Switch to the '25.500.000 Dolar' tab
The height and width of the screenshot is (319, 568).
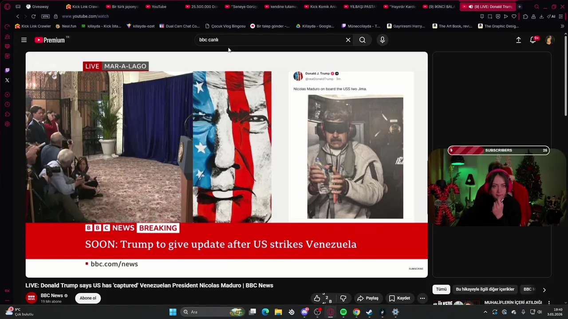click(x=201, y=7)
